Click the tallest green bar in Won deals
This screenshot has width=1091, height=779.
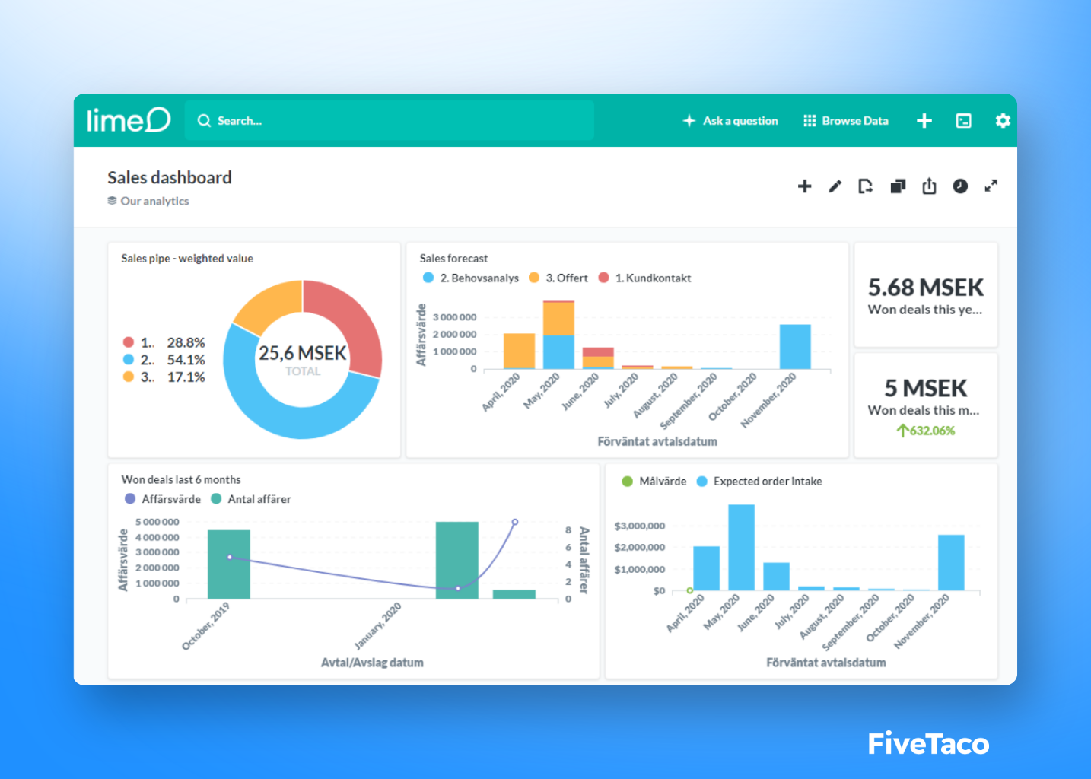click(x=457, y=560)
